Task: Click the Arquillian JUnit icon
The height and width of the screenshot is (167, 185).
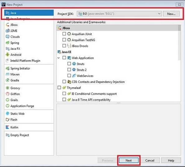Action: click(69, 34)
